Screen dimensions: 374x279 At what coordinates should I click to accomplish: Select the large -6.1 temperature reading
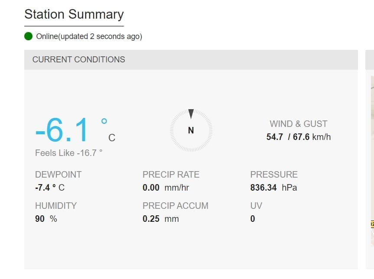point(62,130)
